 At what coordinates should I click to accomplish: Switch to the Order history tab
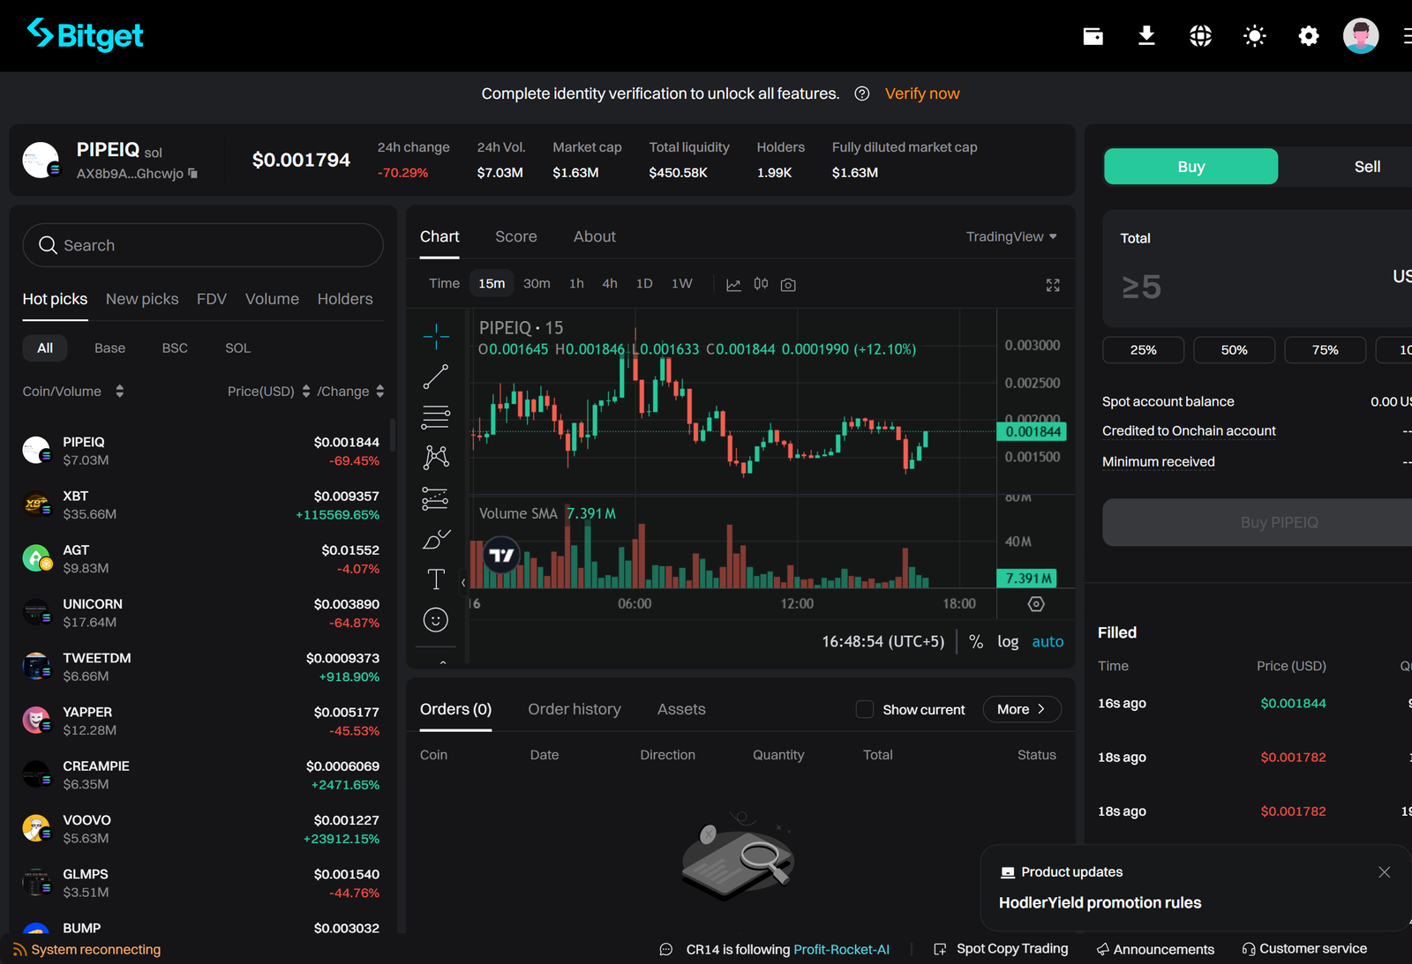click(x=574, y=709)
